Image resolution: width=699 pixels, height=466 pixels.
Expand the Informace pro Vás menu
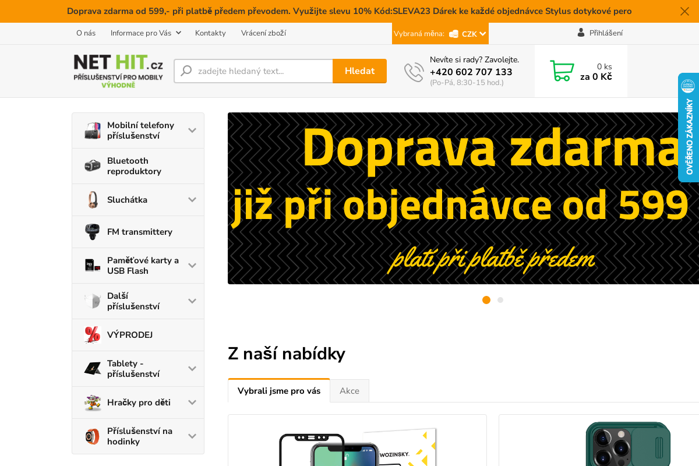click(x=145, y=33)
